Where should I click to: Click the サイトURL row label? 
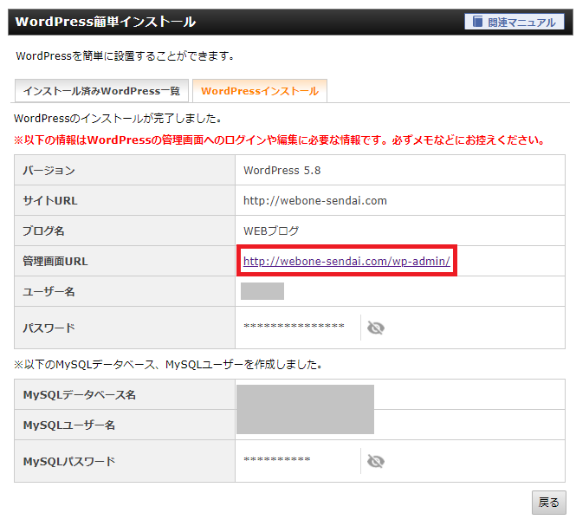point(50,201)
